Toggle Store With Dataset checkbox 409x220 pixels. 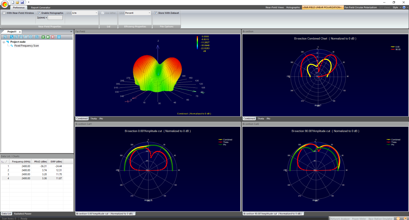click(x=155, y=13)
